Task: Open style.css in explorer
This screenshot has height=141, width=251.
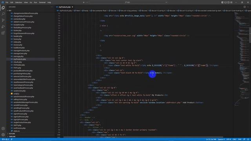Action: tap(16, 131)
